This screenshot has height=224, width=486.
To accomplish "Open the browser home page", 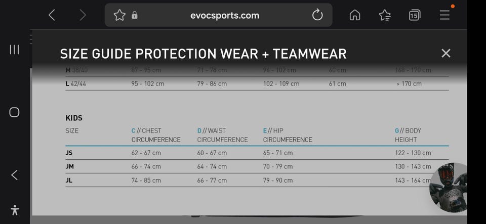I will [355, 15].
